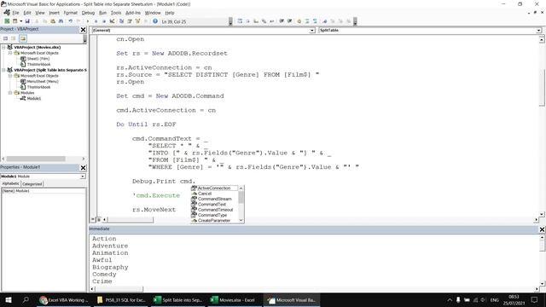Click List Properties/Methods icon on Edit toolbar
Screen dimensions: 546x307
click(240, 21)
